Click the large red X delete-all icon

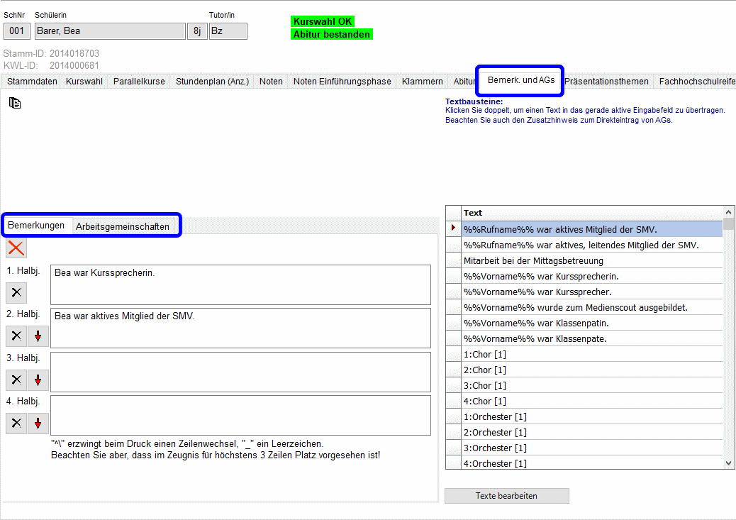click(x=16, y=248)
